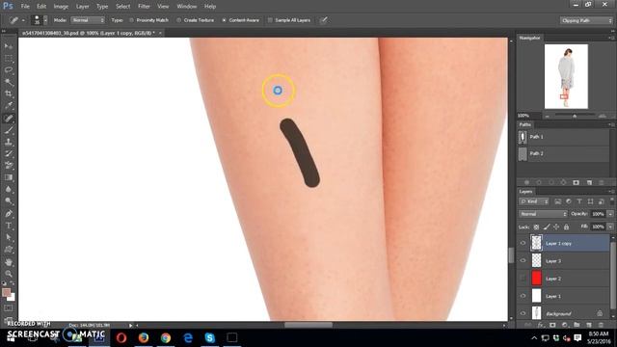Viewport: 617px width, 347px height.
Task: Enable the Sample All Layers checkbox
Action: (x=270, y=20)
